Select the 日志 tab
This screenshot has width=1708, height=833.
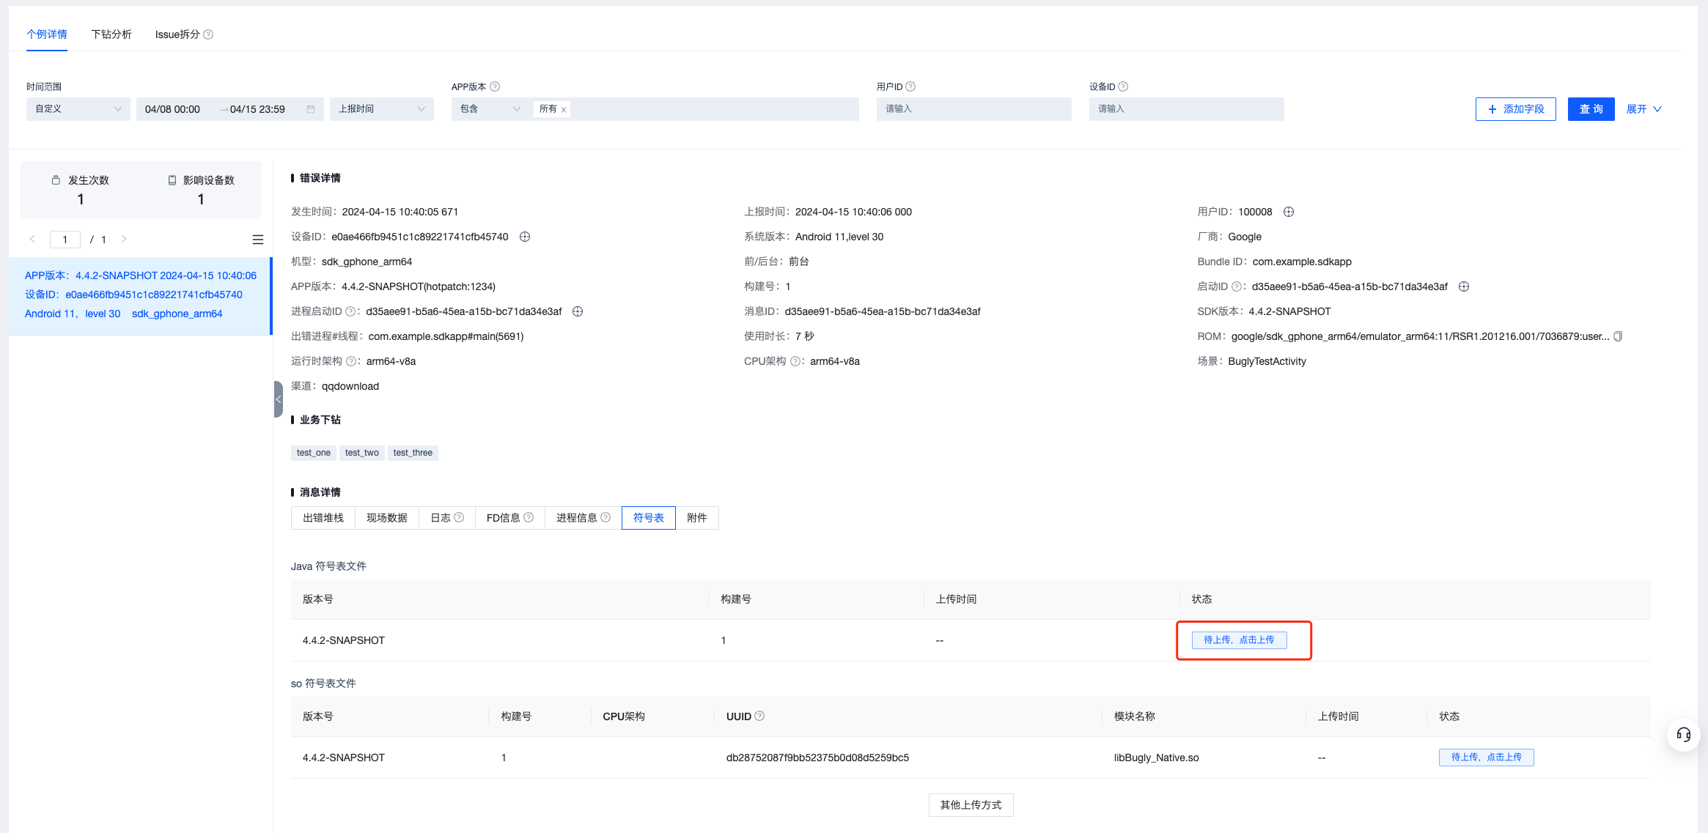447,518
